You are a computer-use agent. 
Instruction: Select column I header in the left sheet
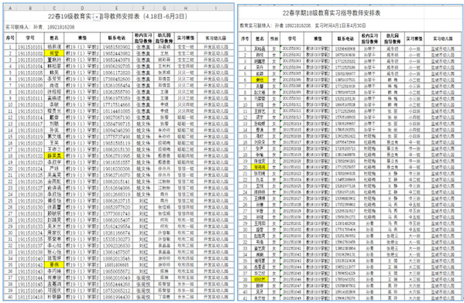(x=215, y=9)
